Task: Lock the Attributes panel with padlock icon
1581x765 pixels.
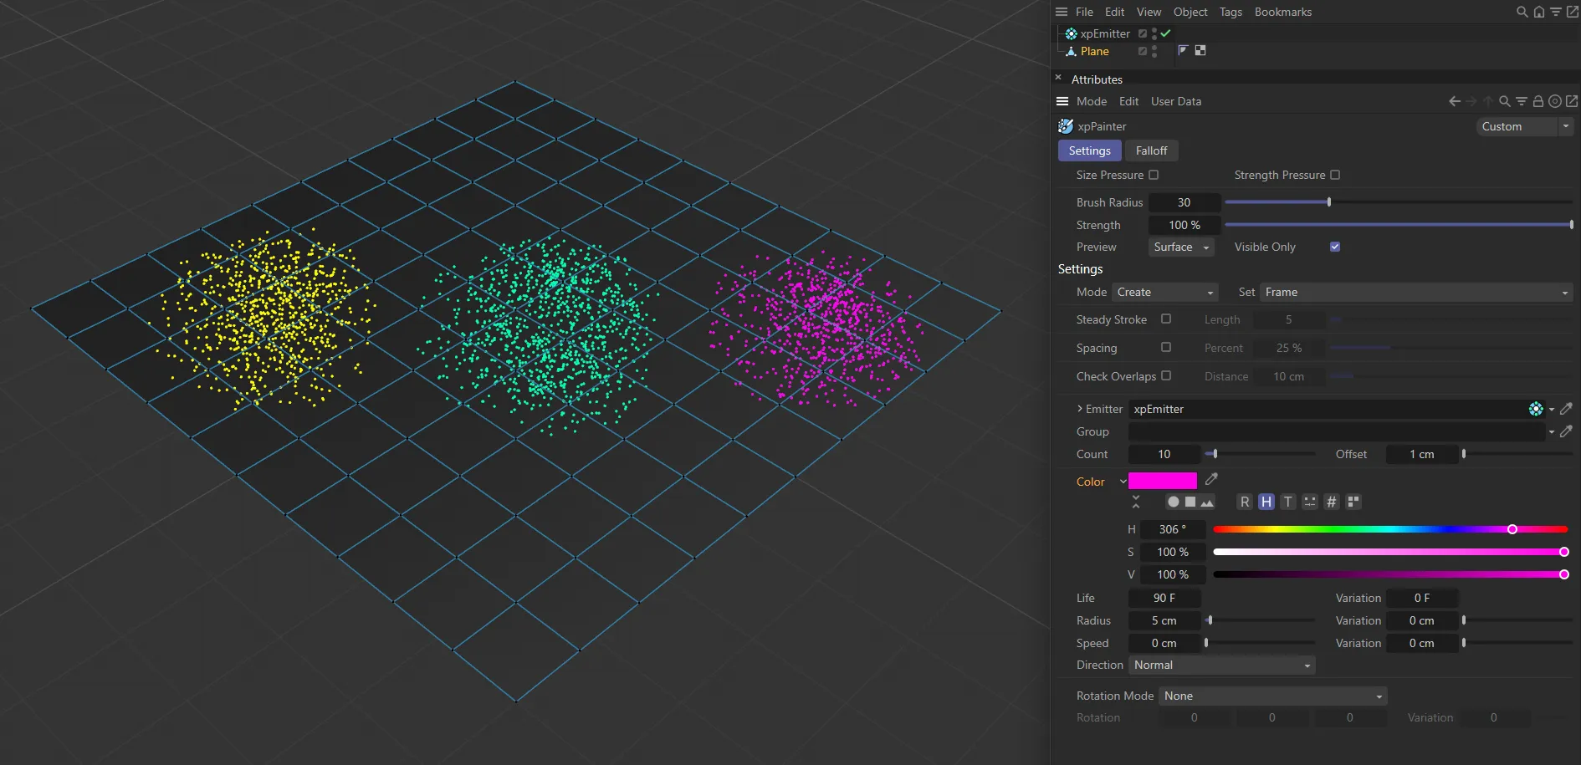Action: [x=1538, y=101]
